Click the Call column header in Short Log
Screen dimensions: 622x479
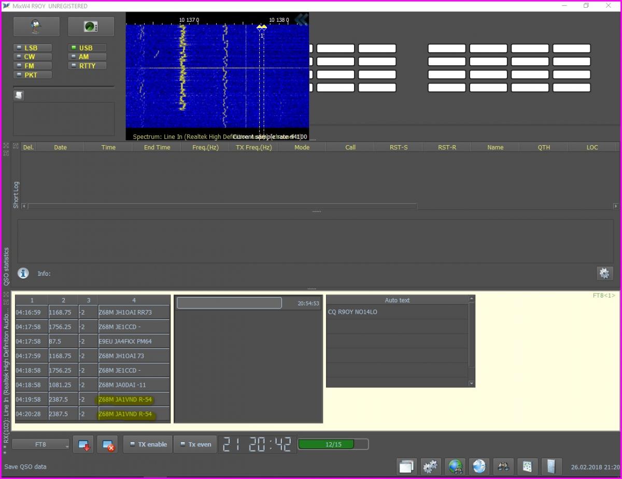[x=350, y=147]
